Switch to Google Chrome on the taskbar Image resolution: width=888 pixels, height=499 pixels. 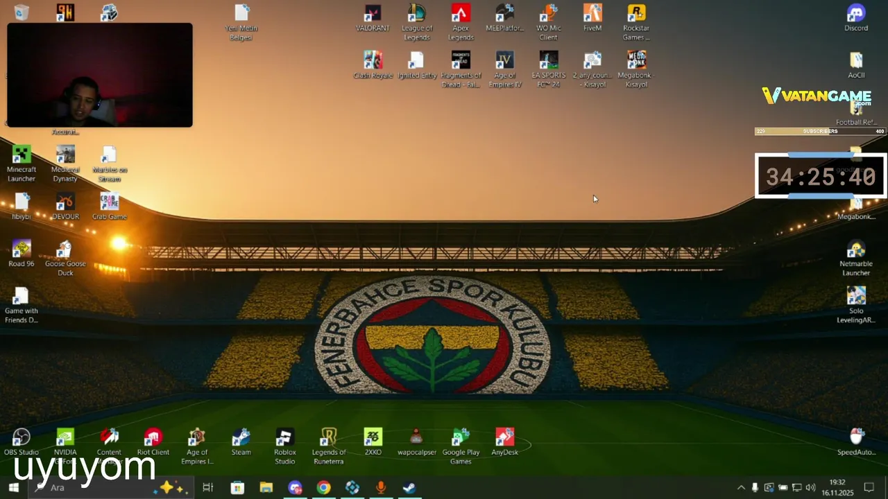[324, 487]
